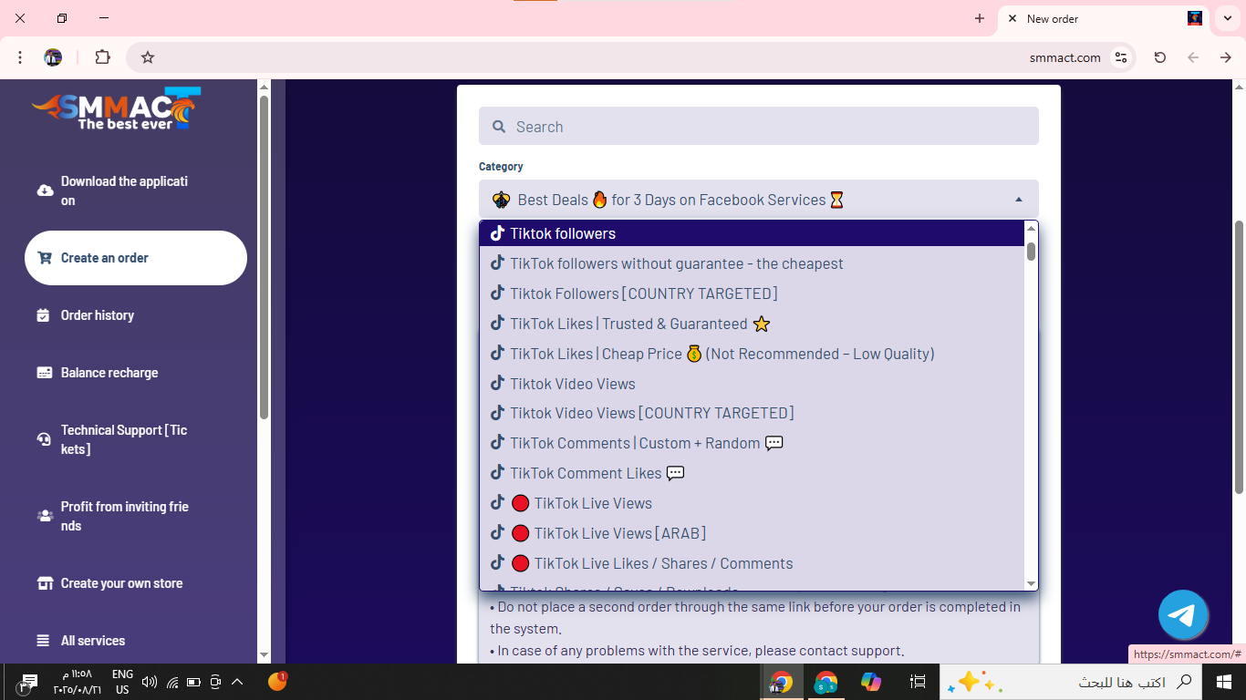
Task: Open 'Order history' in sidebar menu
Action: click(97, 315)
